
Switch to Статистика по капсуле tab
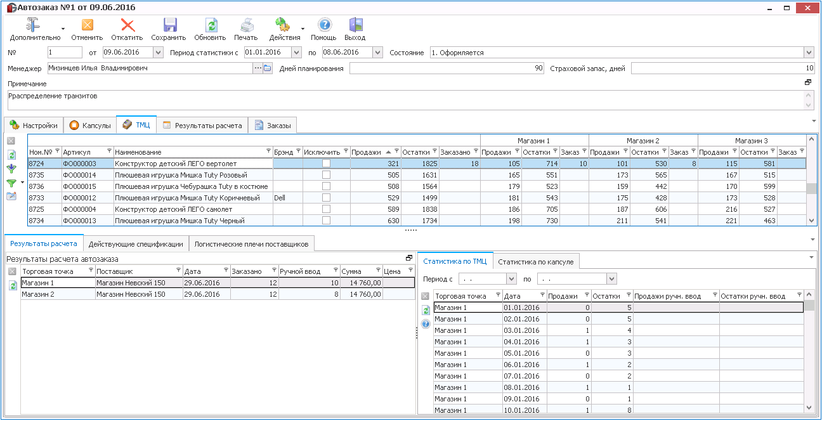pyautogui.click(x=535, y=262)
